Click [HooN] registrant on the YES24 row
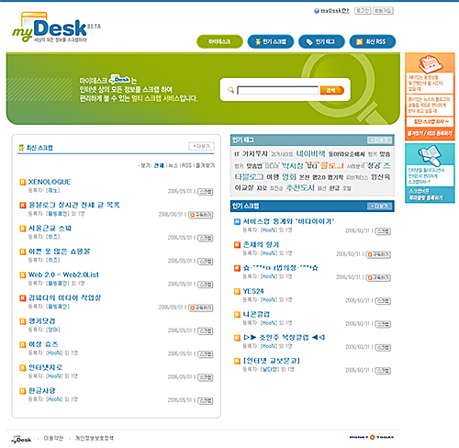 [x=269, y=300]
